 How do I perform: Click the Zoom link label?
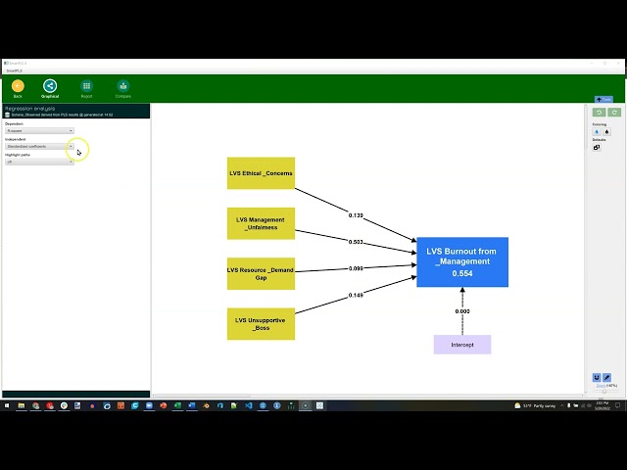pos(601,386)
